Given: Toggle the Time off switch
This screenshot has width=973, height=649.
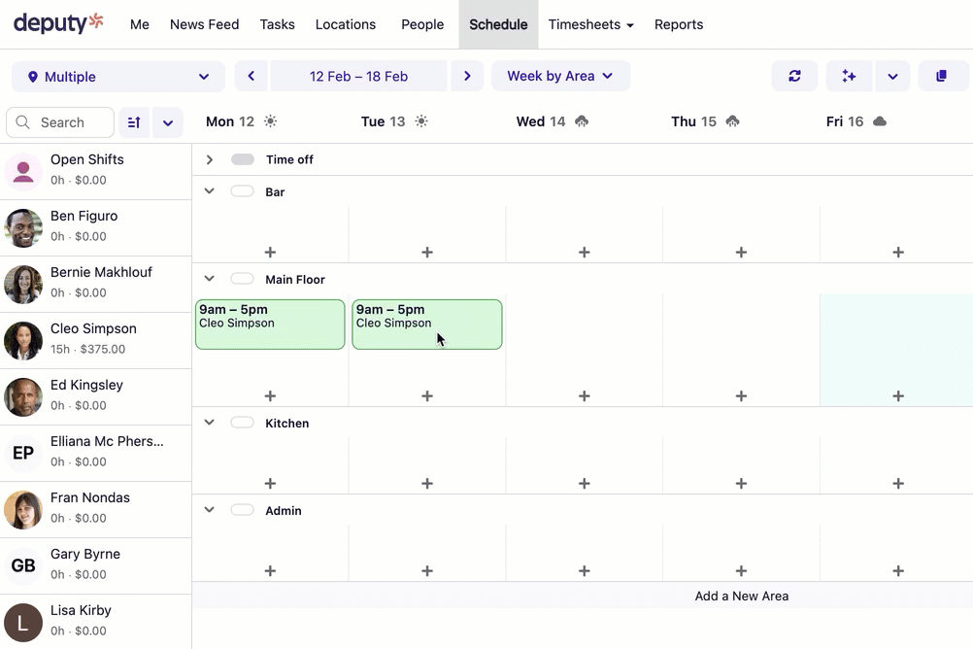Looking at the screenshot, I should tap(243, 159).
